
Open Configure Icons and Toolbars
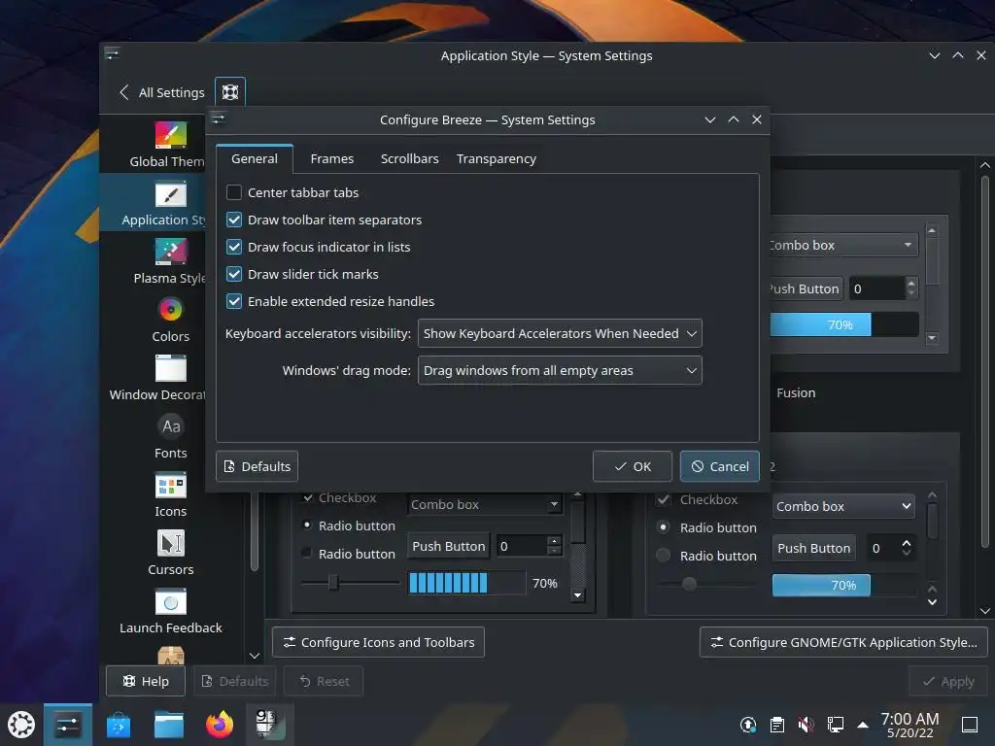click(378, 643)
